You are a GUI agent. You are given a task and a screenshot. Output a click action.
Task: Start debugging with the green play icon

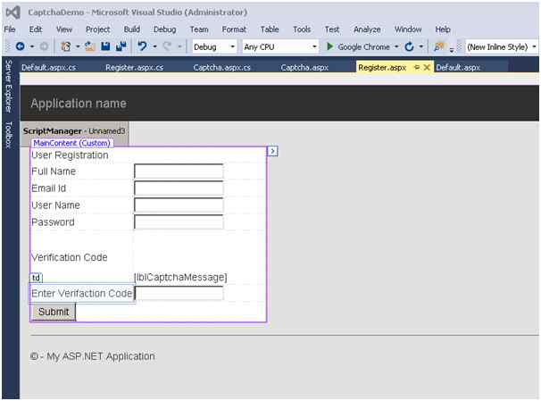(x=329, y=46)
